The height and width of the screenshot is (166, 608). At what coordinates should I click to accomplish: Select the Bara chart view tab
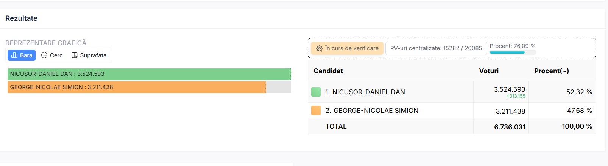22,55
